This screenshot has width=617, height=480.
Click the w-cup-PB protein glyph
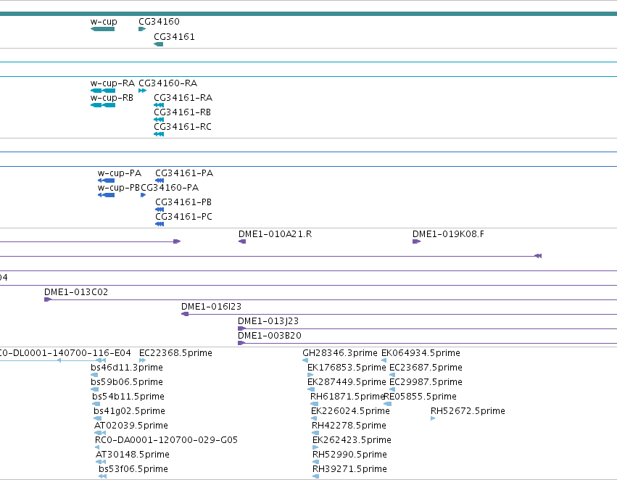tap(107, 196)
